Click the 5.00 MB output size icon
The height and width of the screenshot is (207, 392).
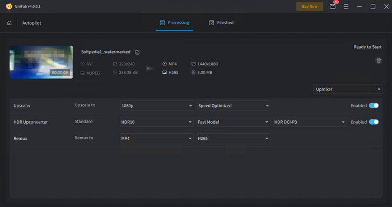pos(194,72)
